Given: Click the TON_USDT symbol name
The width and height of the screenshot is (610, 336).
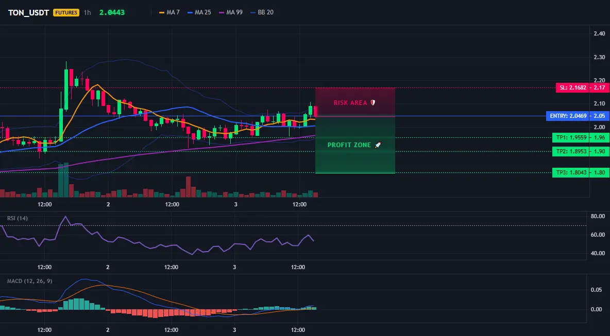Looking at the screenshot, I should point(28,12).
